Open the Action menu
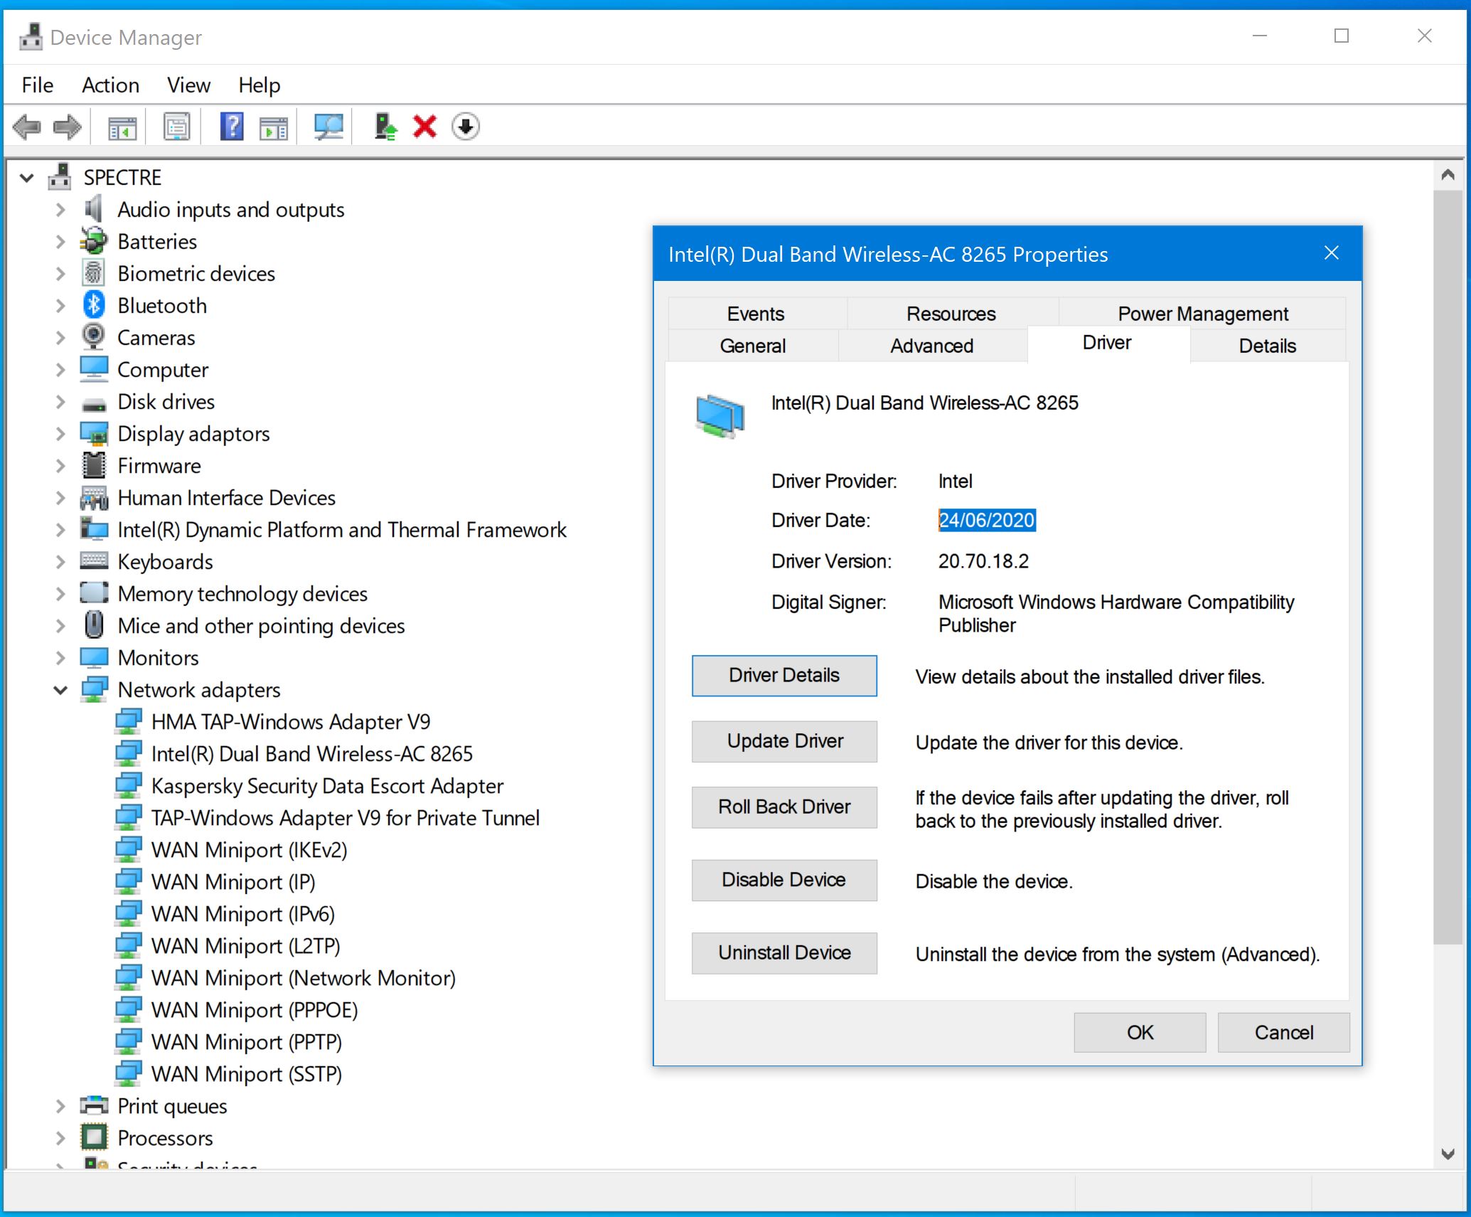This screenshot has height=1217, width=1471. (x=110, y=85)
